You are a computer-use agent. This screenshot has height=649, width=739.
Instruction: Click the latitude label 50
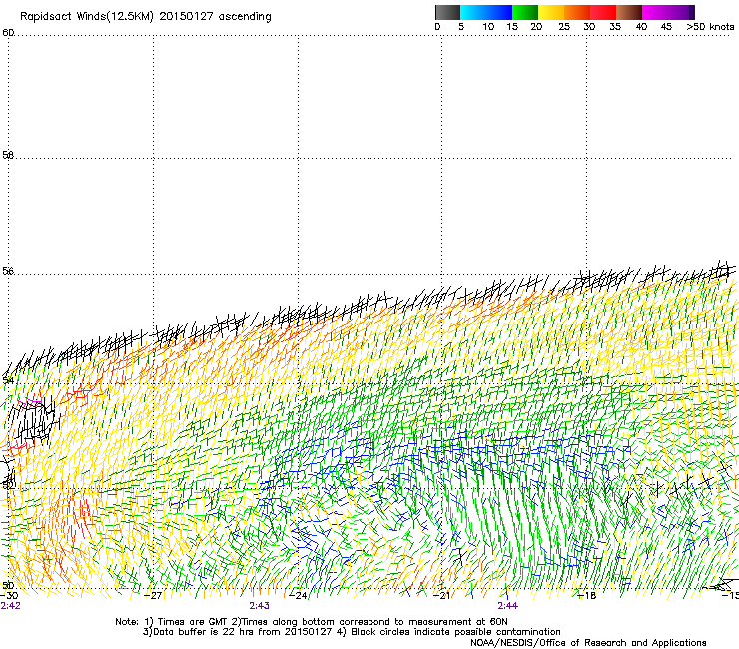pos(8,585)
